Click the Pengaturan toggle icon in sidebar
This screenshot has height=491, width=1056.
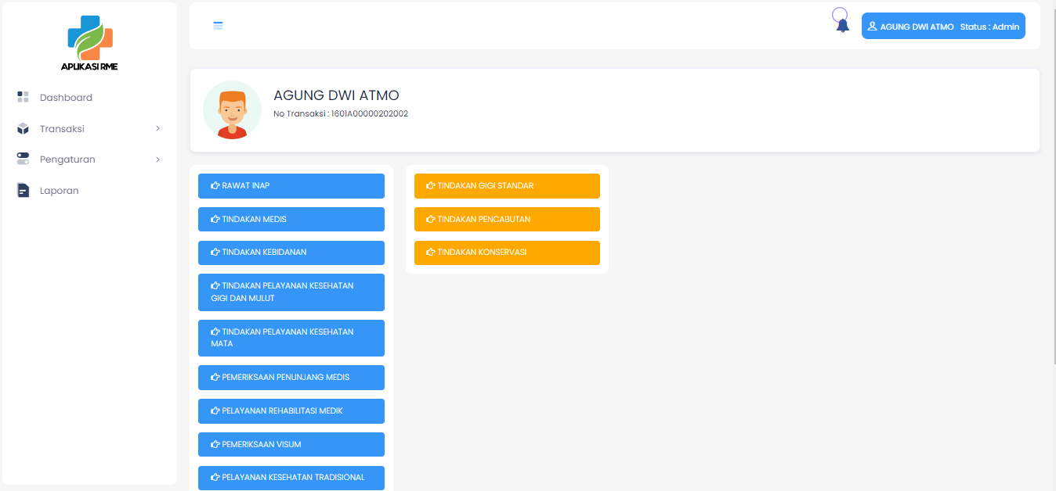(x=23, y=159)
